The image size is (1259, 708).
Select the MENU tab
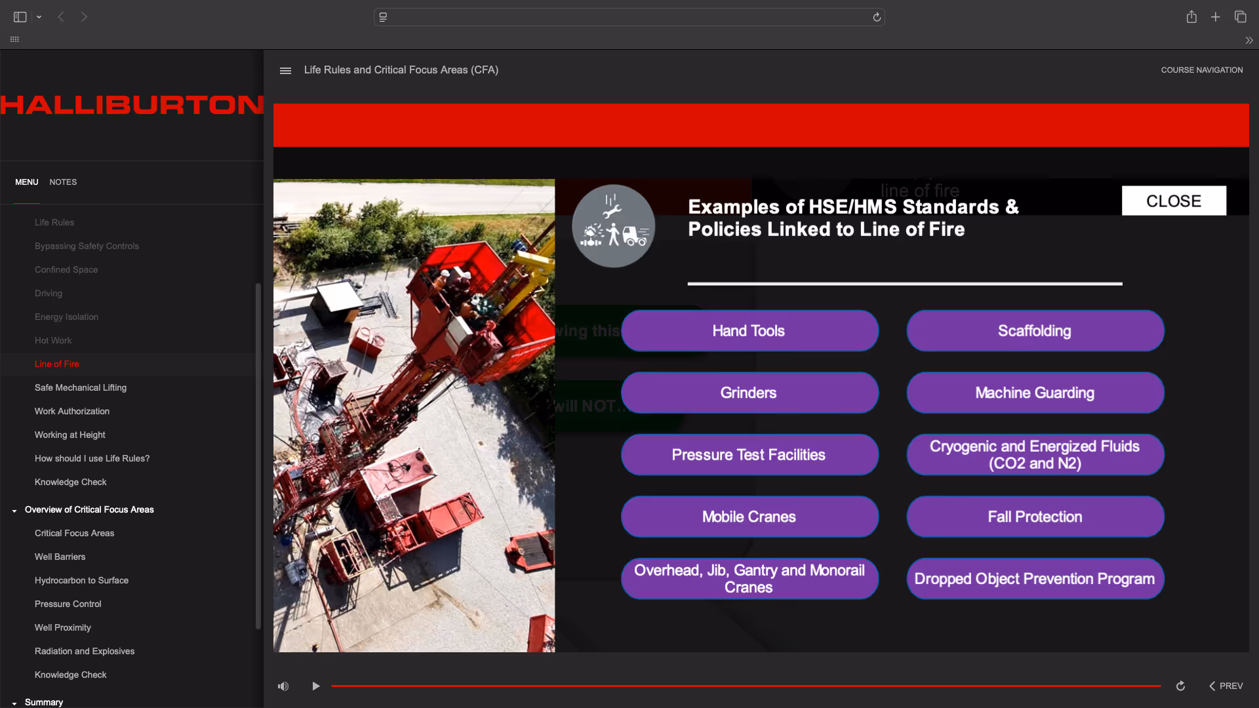(x=27, y=182)
